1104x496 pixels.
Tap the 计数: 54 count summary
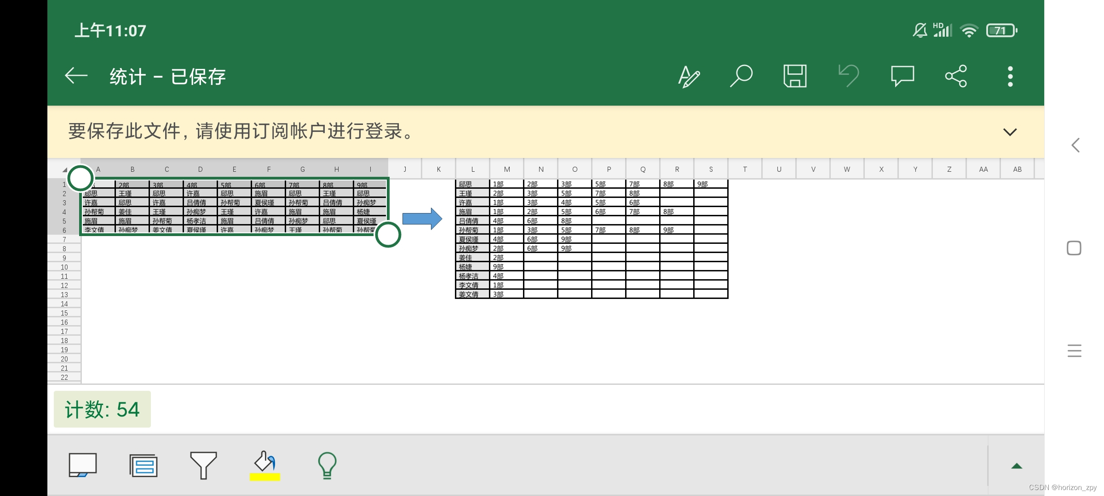coord(102,409)
